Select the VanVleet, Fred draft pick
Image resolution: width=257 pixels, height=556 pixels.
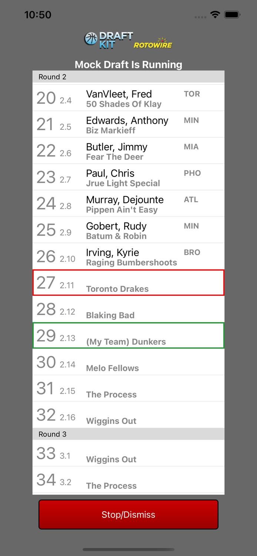point(128,97)
